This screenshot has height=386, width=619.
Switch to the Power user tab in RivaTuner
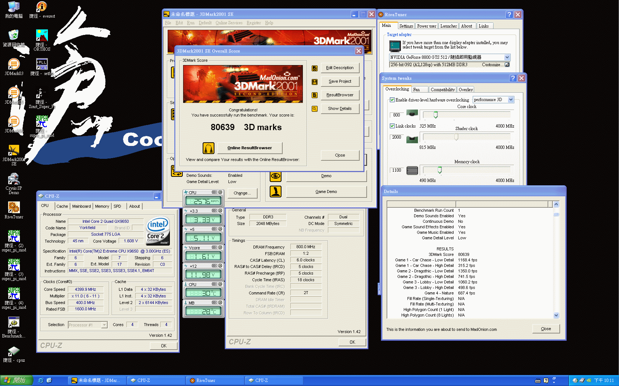click(x=426, y=26)
